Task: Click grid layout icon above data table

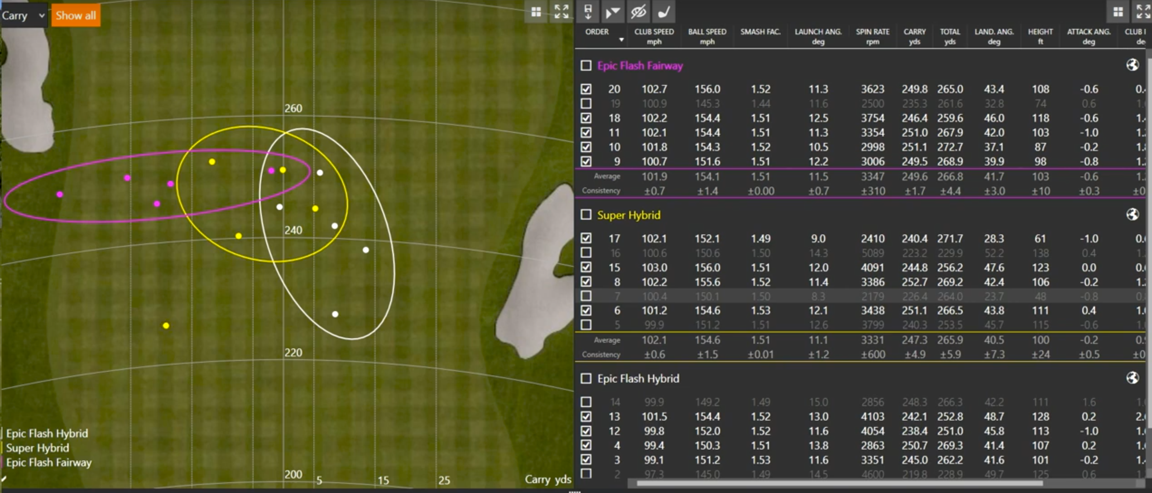Action: tap(1118, 12)
